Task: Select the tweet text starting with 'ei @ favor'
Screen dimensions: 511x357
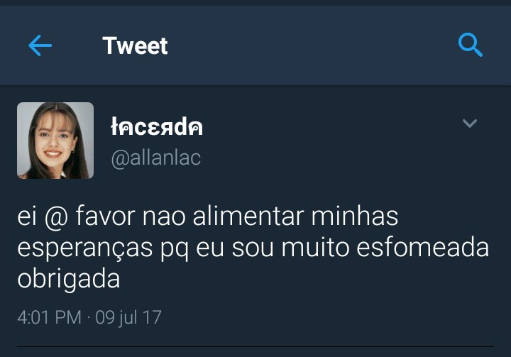Action: [253, 248]
